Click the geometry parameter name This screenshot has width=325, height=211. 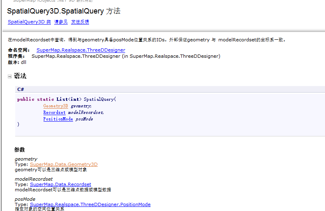pos(26,159)
